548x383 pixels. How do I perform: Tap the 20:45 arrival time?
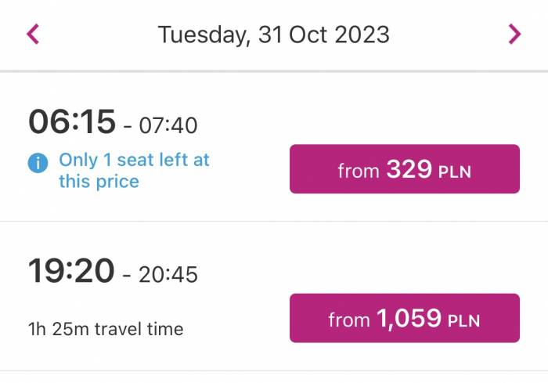click(x=168, y=275)
